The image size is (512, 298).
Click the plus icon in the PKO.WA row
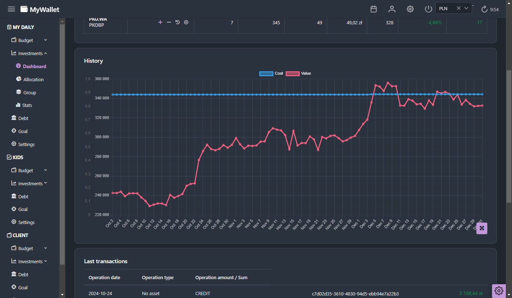pyautogui.click(x=160, y=22)
